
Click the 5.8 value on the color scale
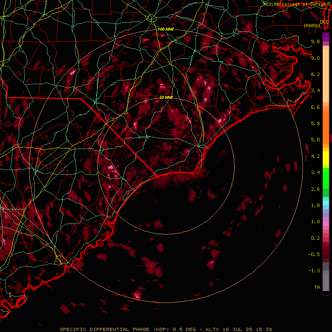click(315, 124)
